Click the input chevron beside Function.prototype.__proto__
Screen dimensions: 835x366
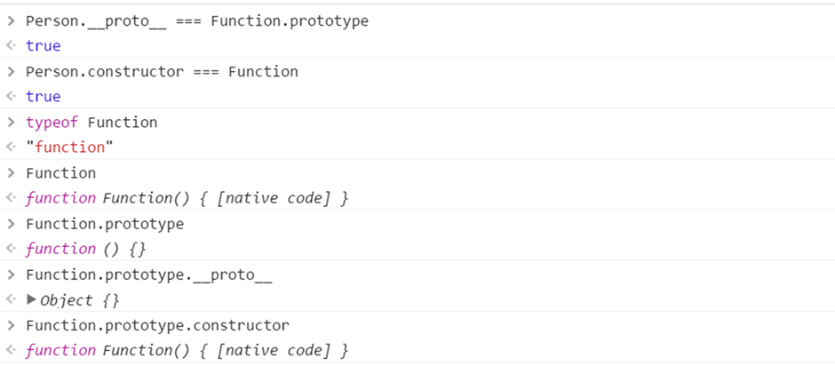tap(11, 274)
